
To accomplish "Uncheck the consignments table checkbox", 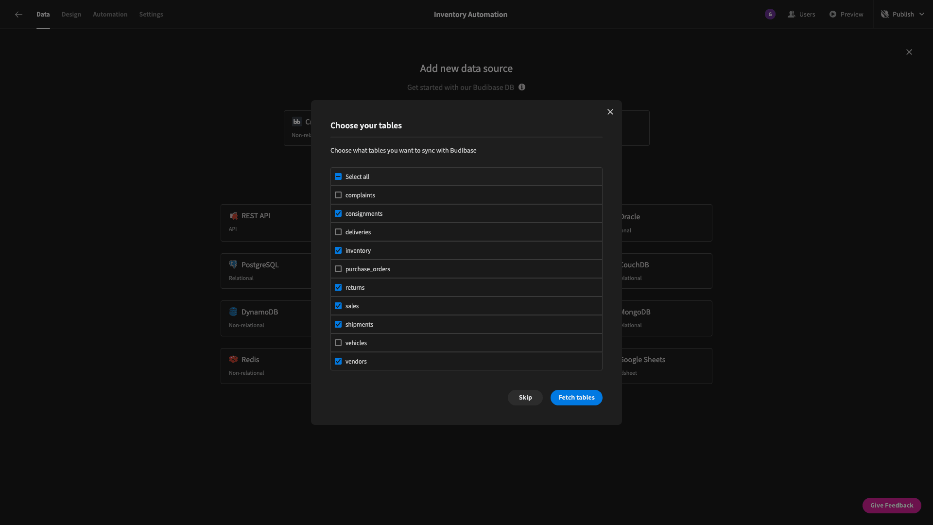I will [338, 214].
